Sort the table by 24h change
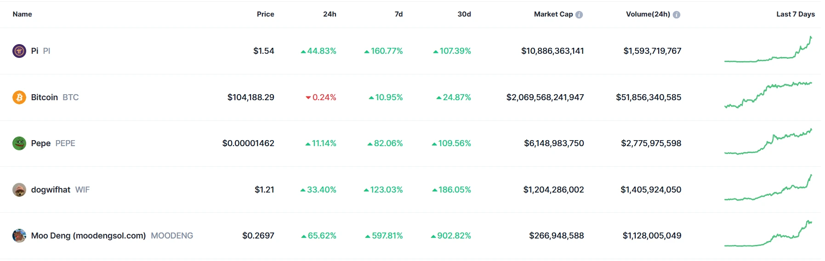Viewport: 825px width, 261px height. click(x=330, y=14)
